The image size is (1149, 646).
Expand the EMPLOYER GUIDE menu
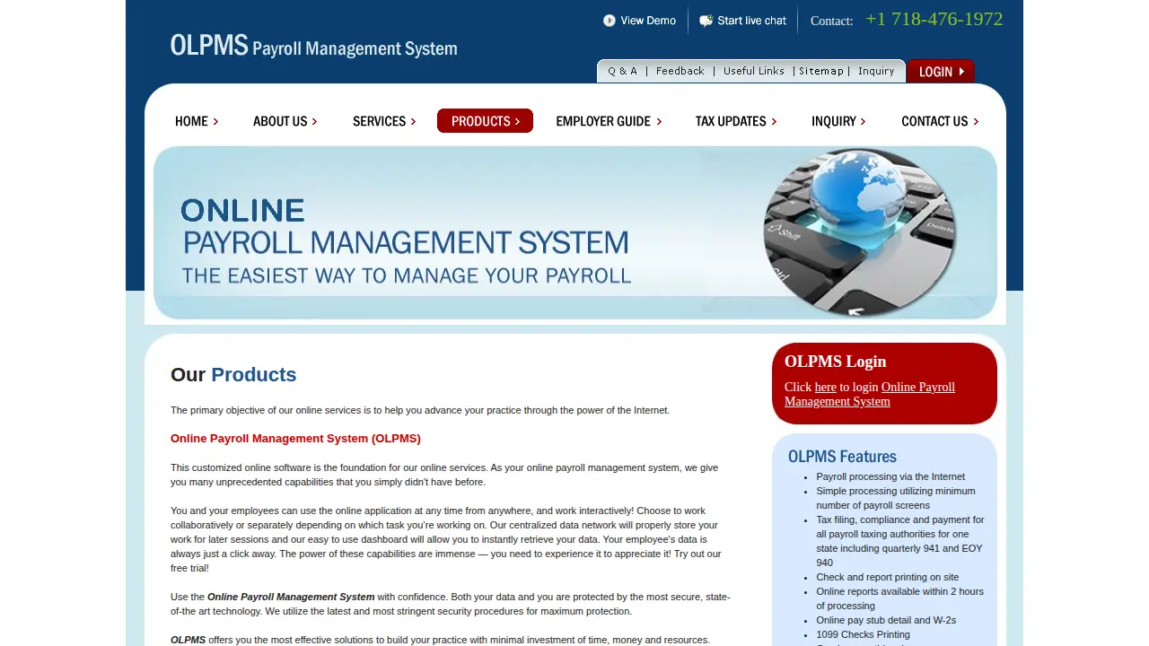tap(609, 121)
